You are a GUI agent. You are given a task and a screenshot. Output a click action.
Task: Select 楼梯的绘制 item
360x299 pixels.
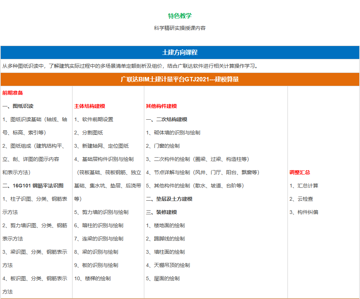point(93,279)
